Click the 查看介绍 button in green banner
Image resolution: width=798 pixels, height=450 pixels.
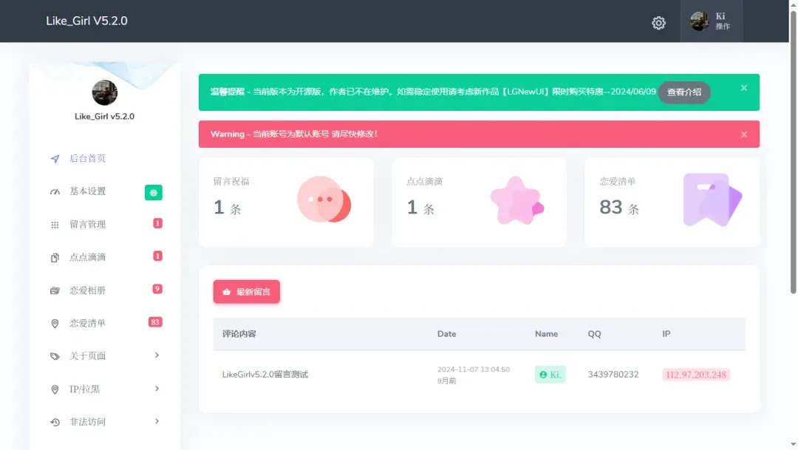pos(684,92)
